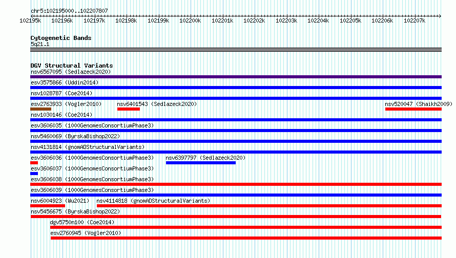Screen dimensions: 456x258
Task: Open nsv1028787 (Coe2014) variant label
Action: (61, 93)
